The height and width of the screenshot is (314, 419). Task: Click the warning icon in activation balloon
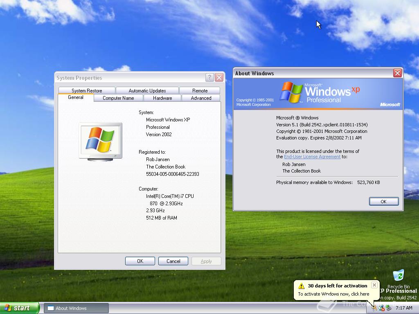[x=302, y=286]
